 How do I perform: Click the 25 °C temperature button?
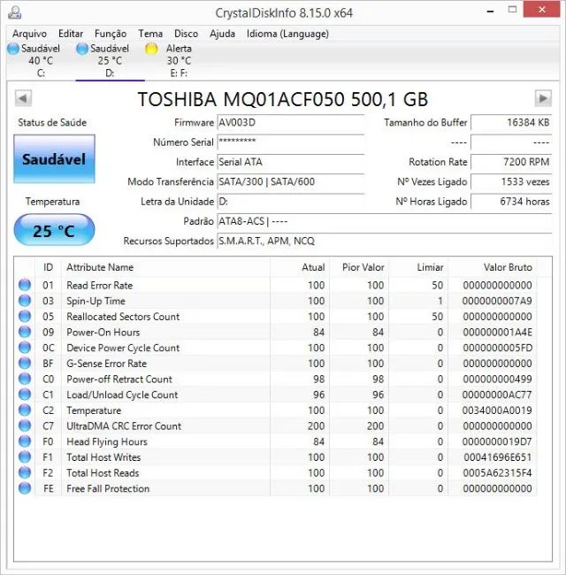(54, 230)
